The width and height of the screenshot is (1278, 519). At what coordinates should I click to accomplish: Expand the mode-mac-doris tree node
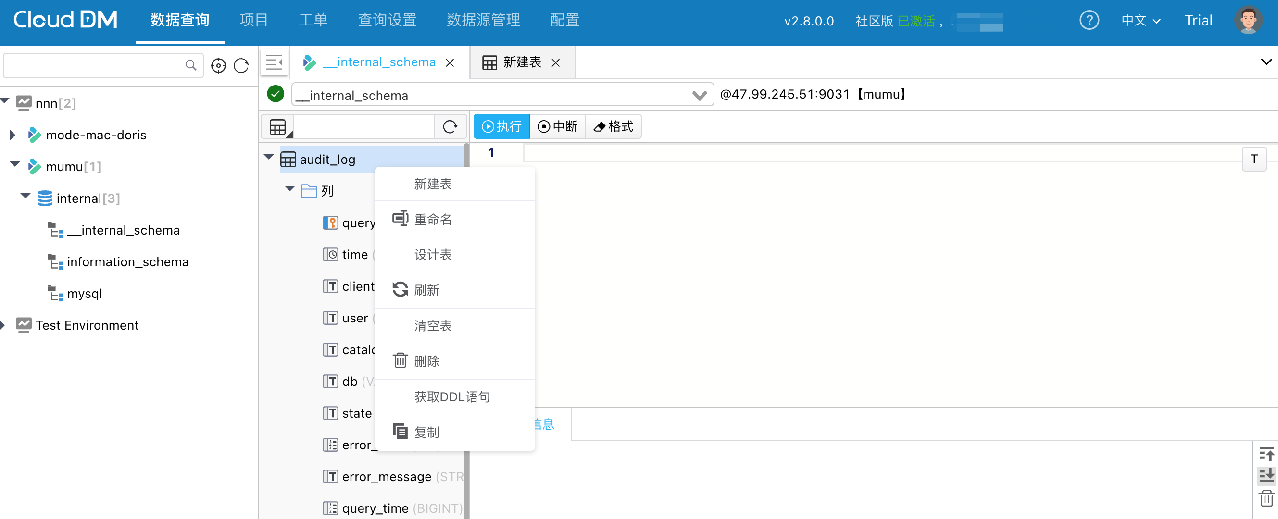[13, 135]
